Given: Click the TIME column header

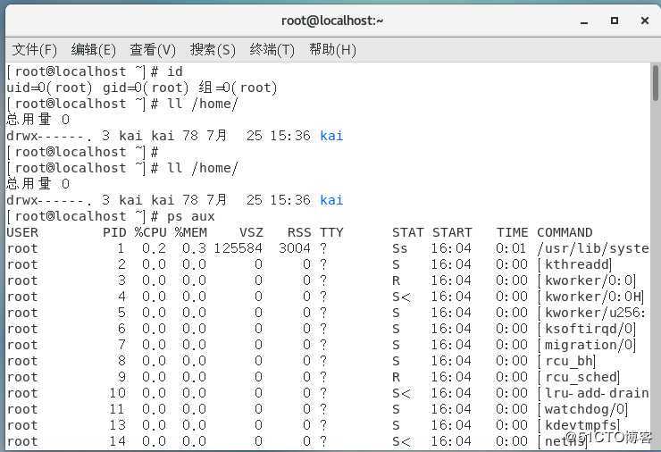Looking at the screenshot, I should pyautogui.click(x=512, y=232).
